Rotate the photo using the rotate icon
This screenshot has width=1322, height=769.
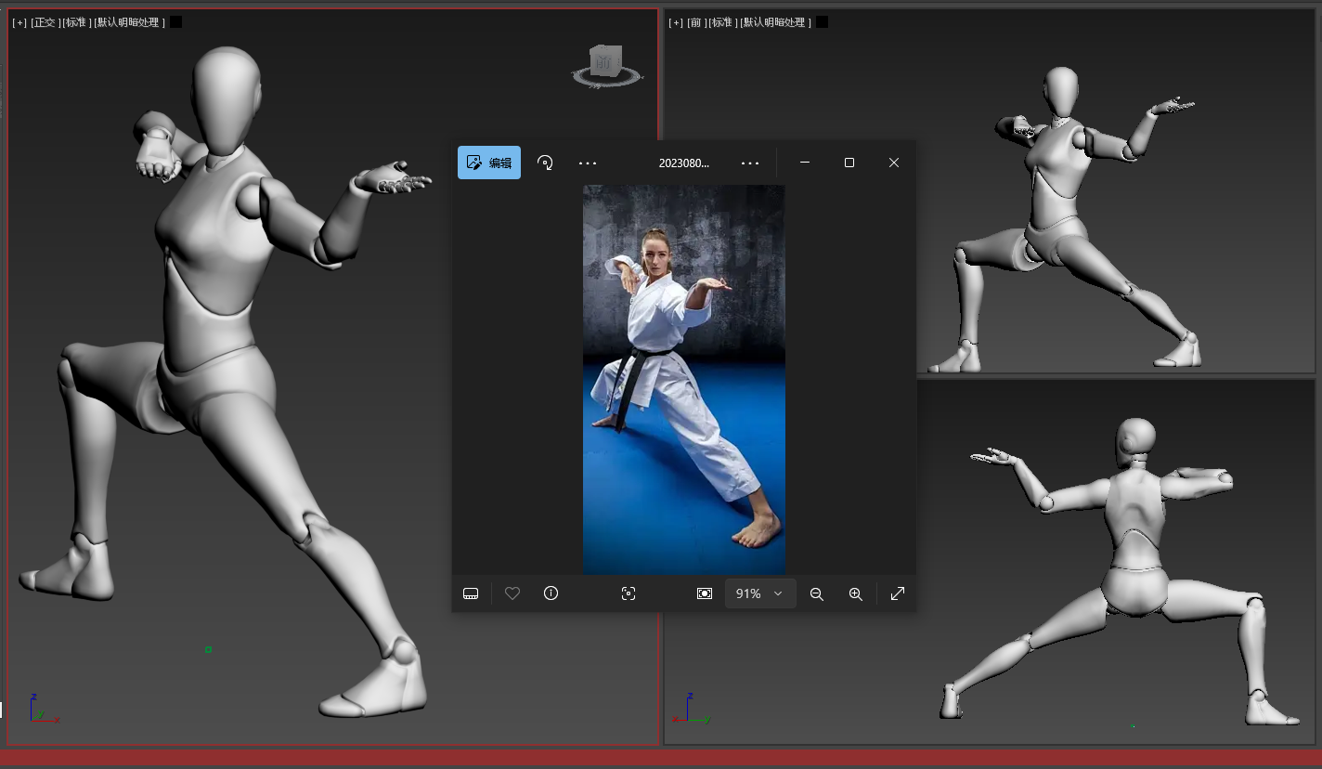click(x=546, y=163)
